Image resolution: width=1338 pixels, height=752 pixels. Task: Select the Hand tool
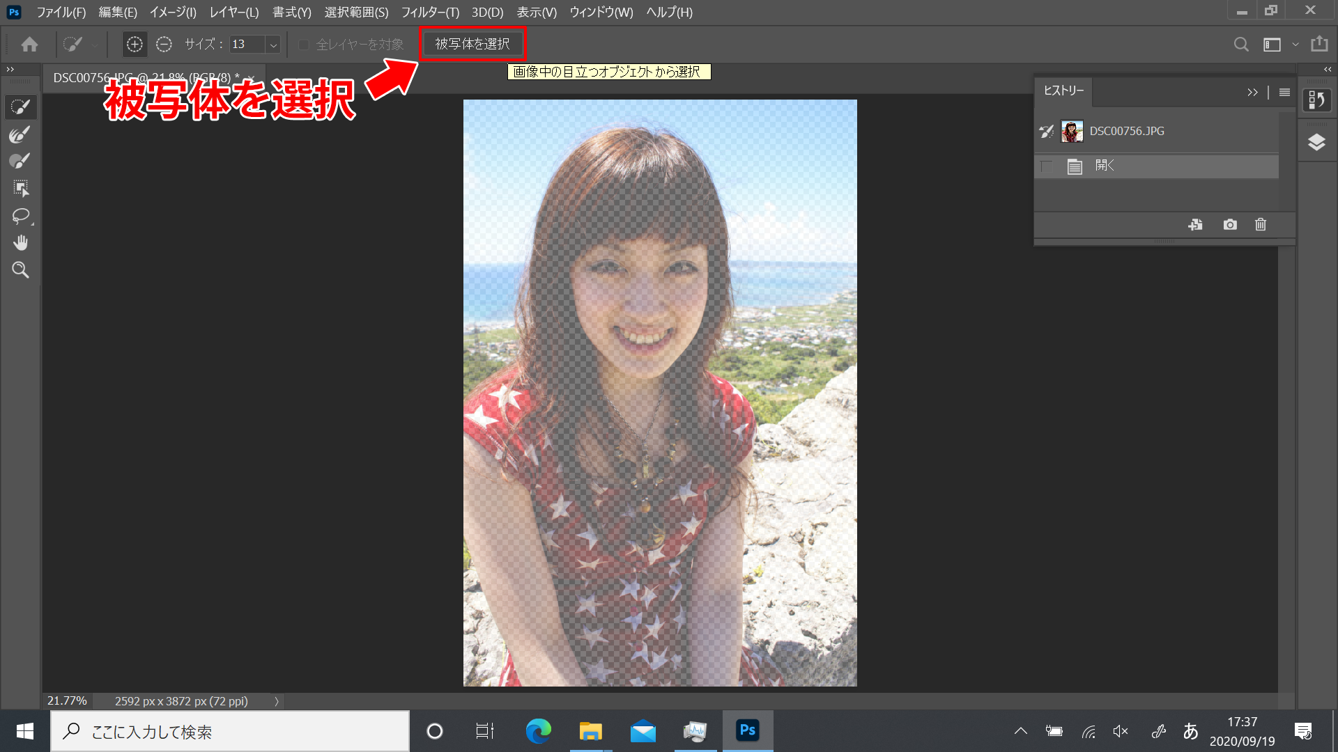(21, 242)
